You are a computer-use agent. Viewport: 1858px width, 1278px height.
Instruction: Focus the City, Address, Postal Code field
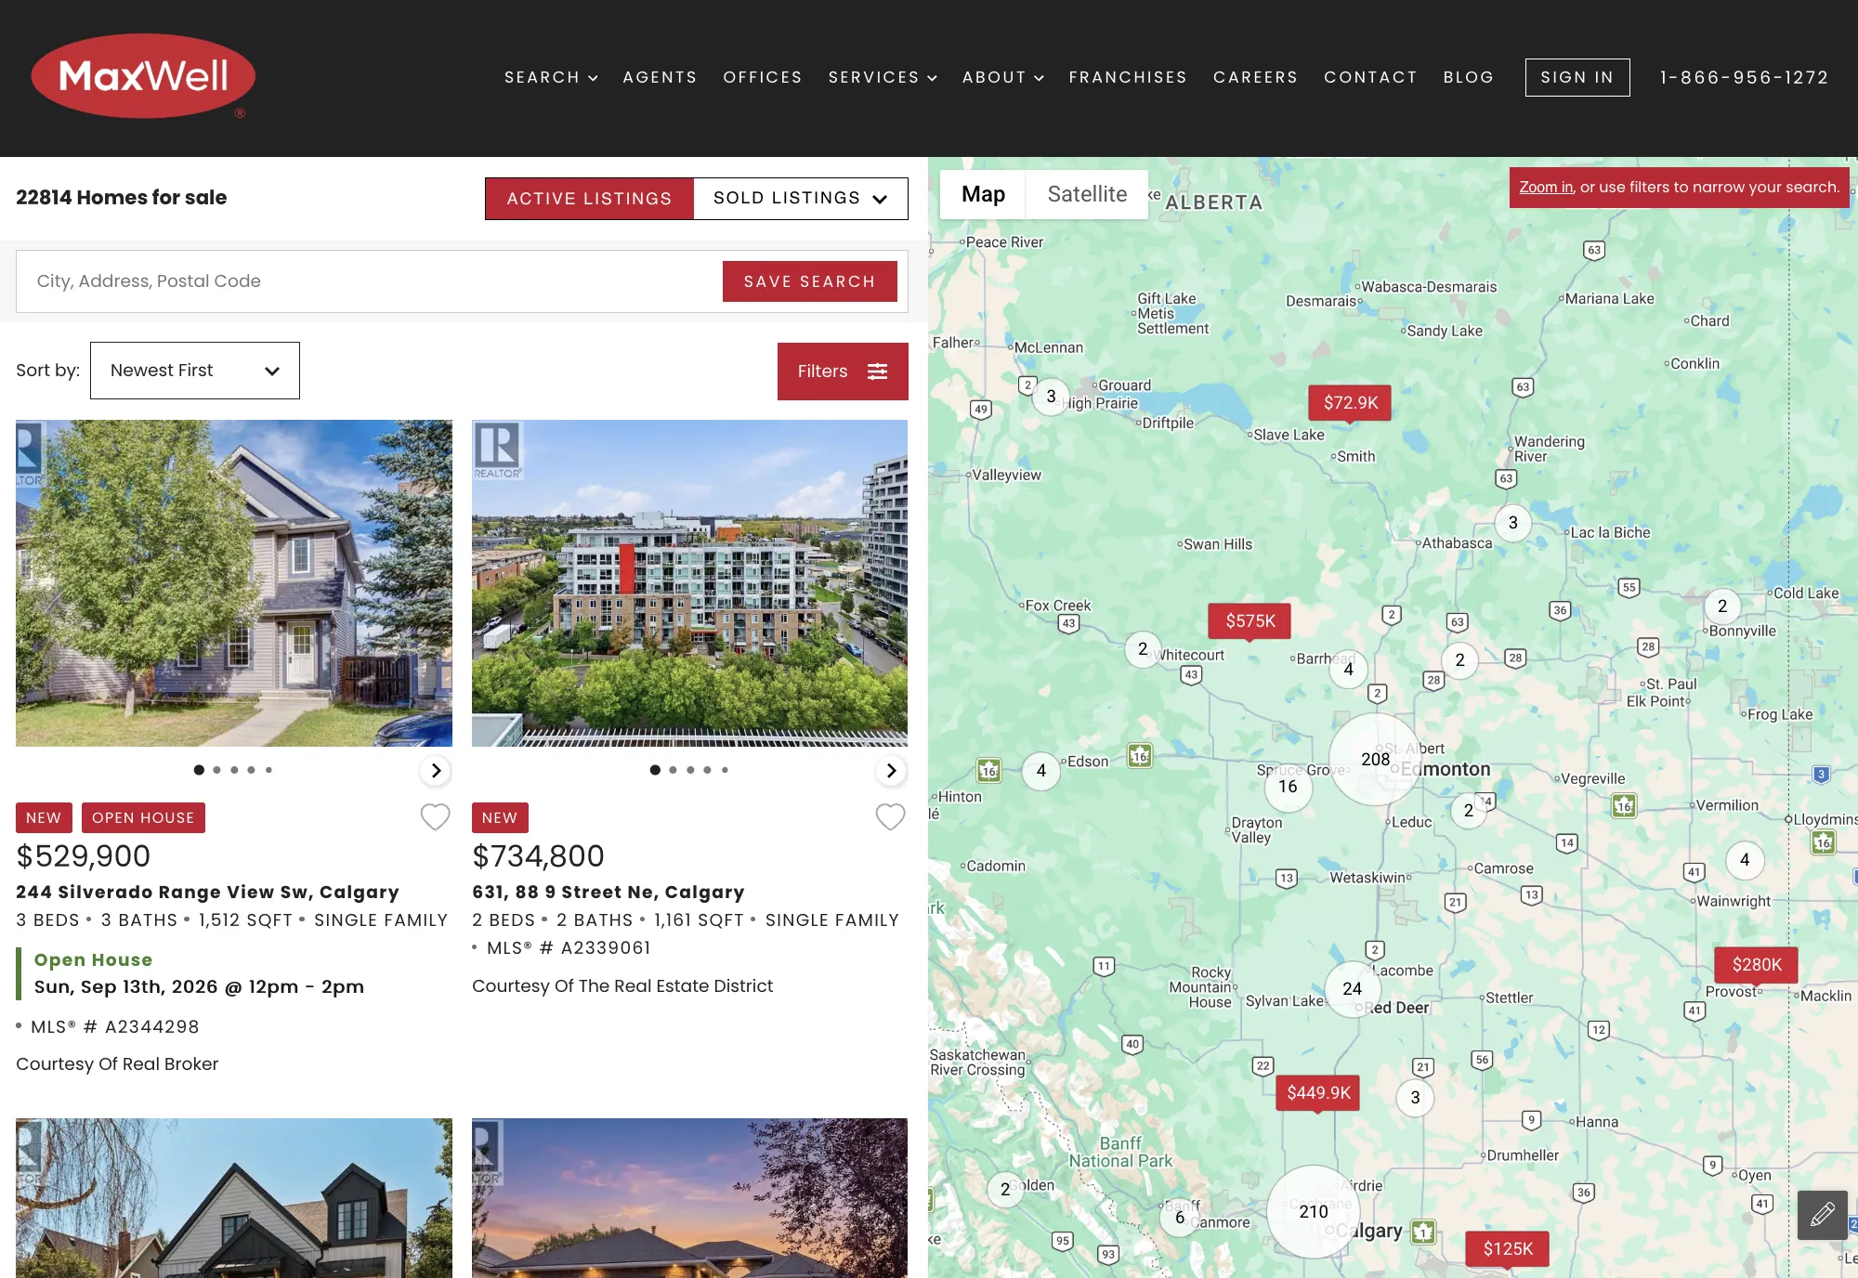370,281
